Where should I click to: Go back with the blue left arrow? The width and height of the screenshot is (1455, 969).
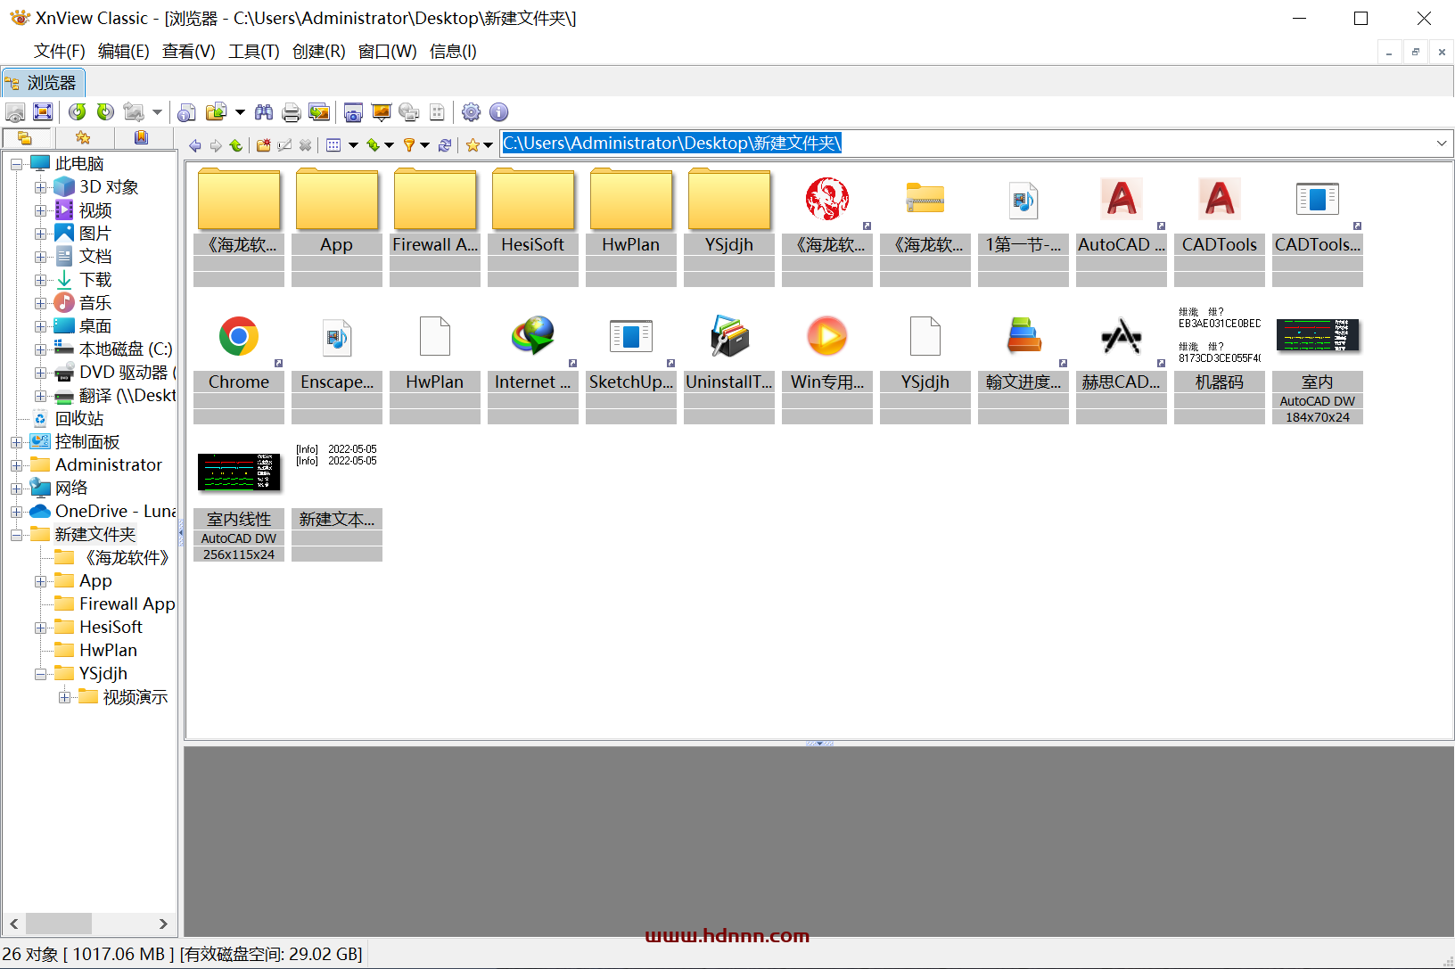195,145
